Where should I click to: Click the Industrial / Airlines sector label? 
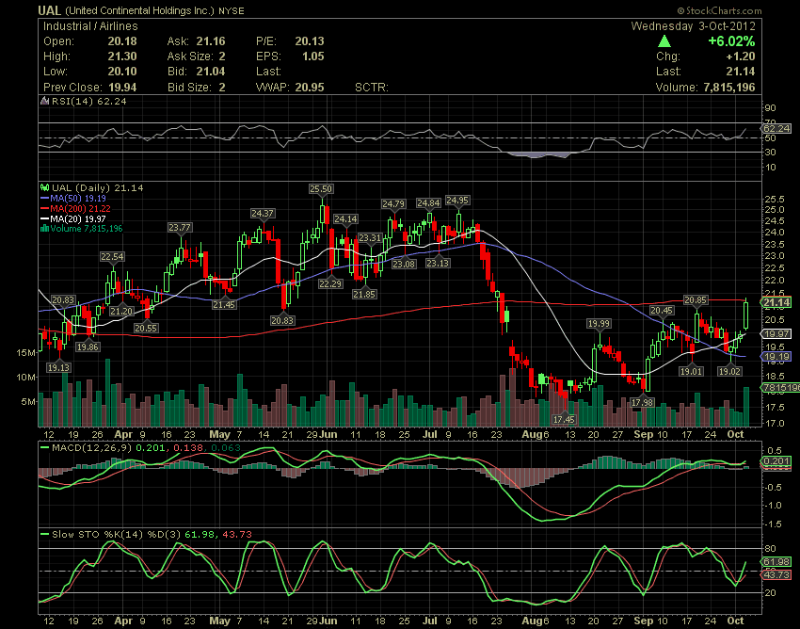pyautogui.click(x=90, y=26)
